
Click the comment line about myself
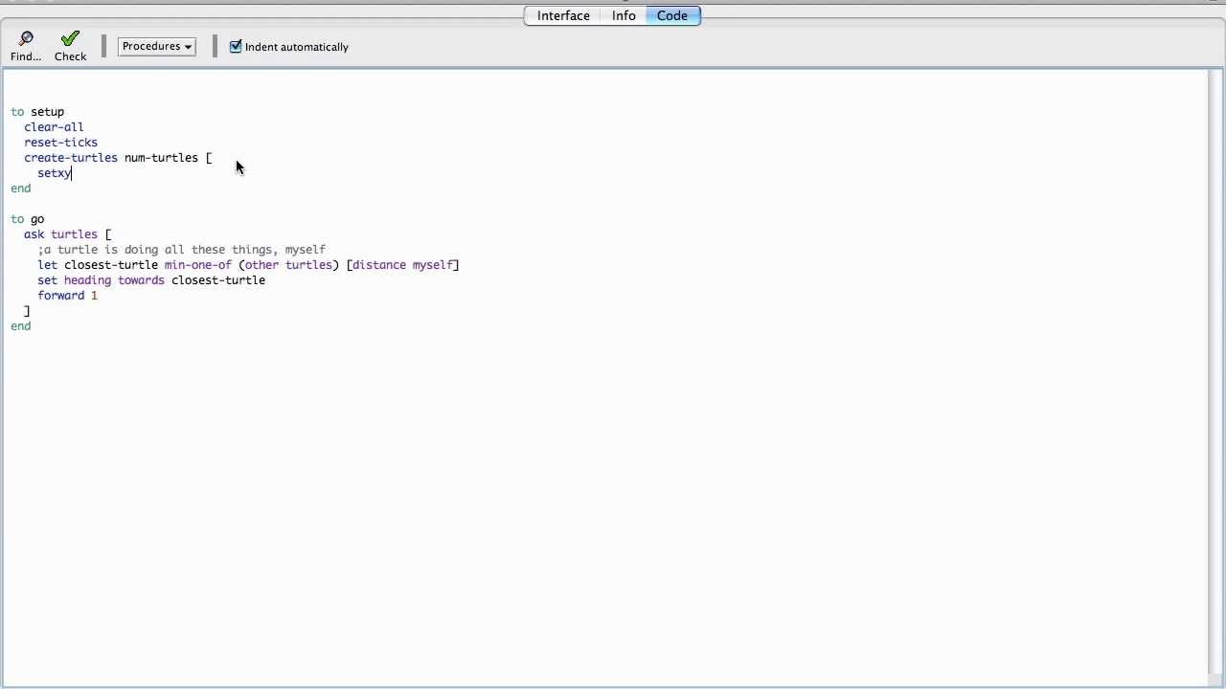[x=182, y=250]
